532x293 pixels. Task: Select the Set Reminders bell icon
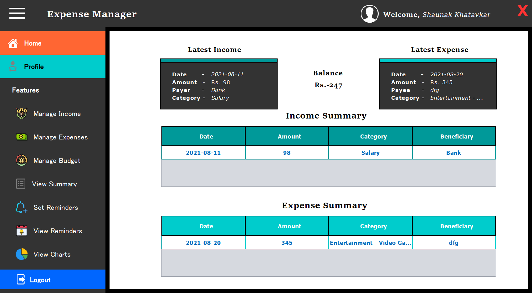coord(21,207)
